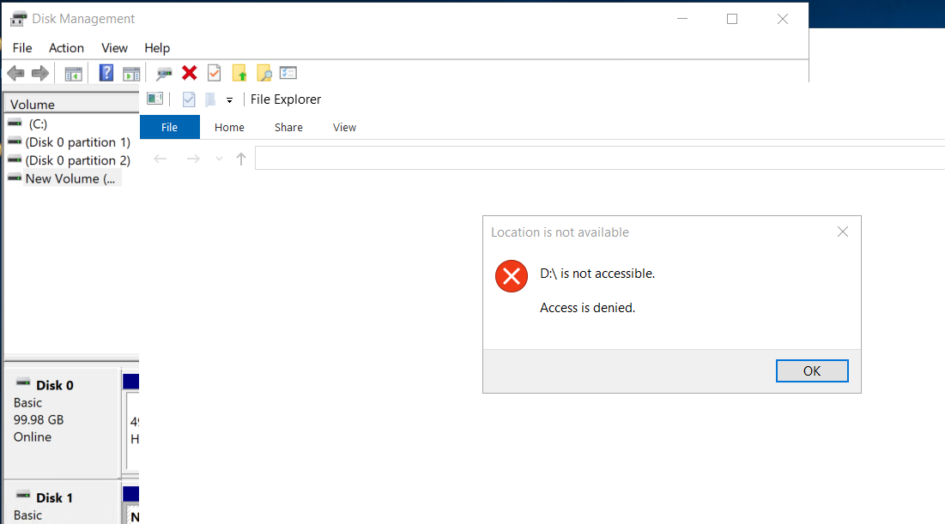Click the folder search magnifier toolbar icon

point(264,73)
